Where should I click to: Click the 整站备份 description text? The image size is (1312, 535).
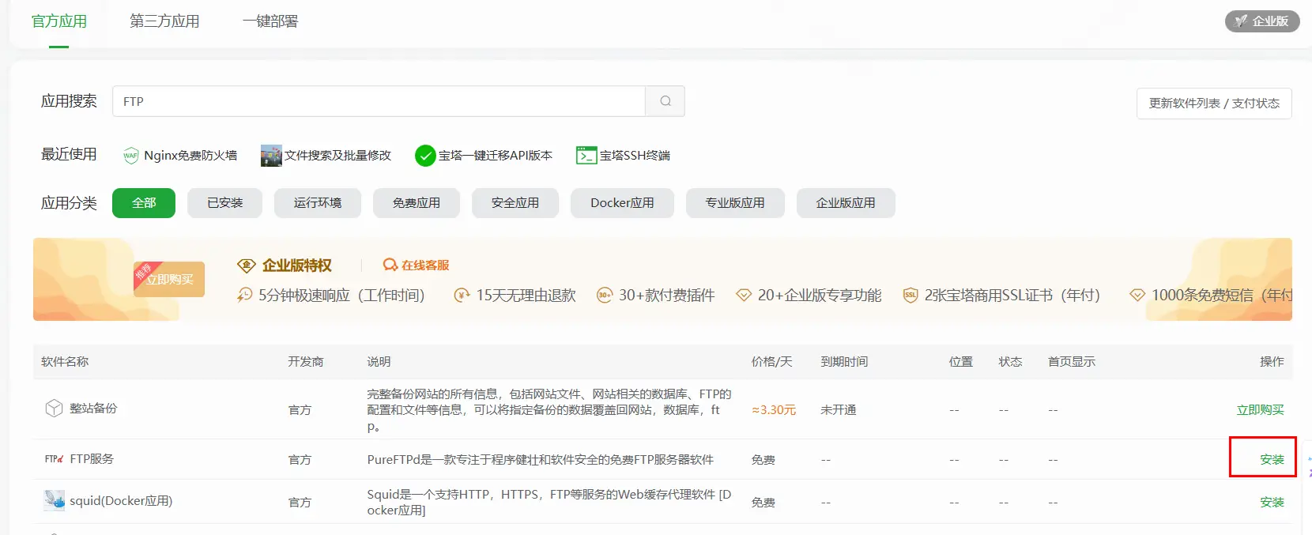549,410
